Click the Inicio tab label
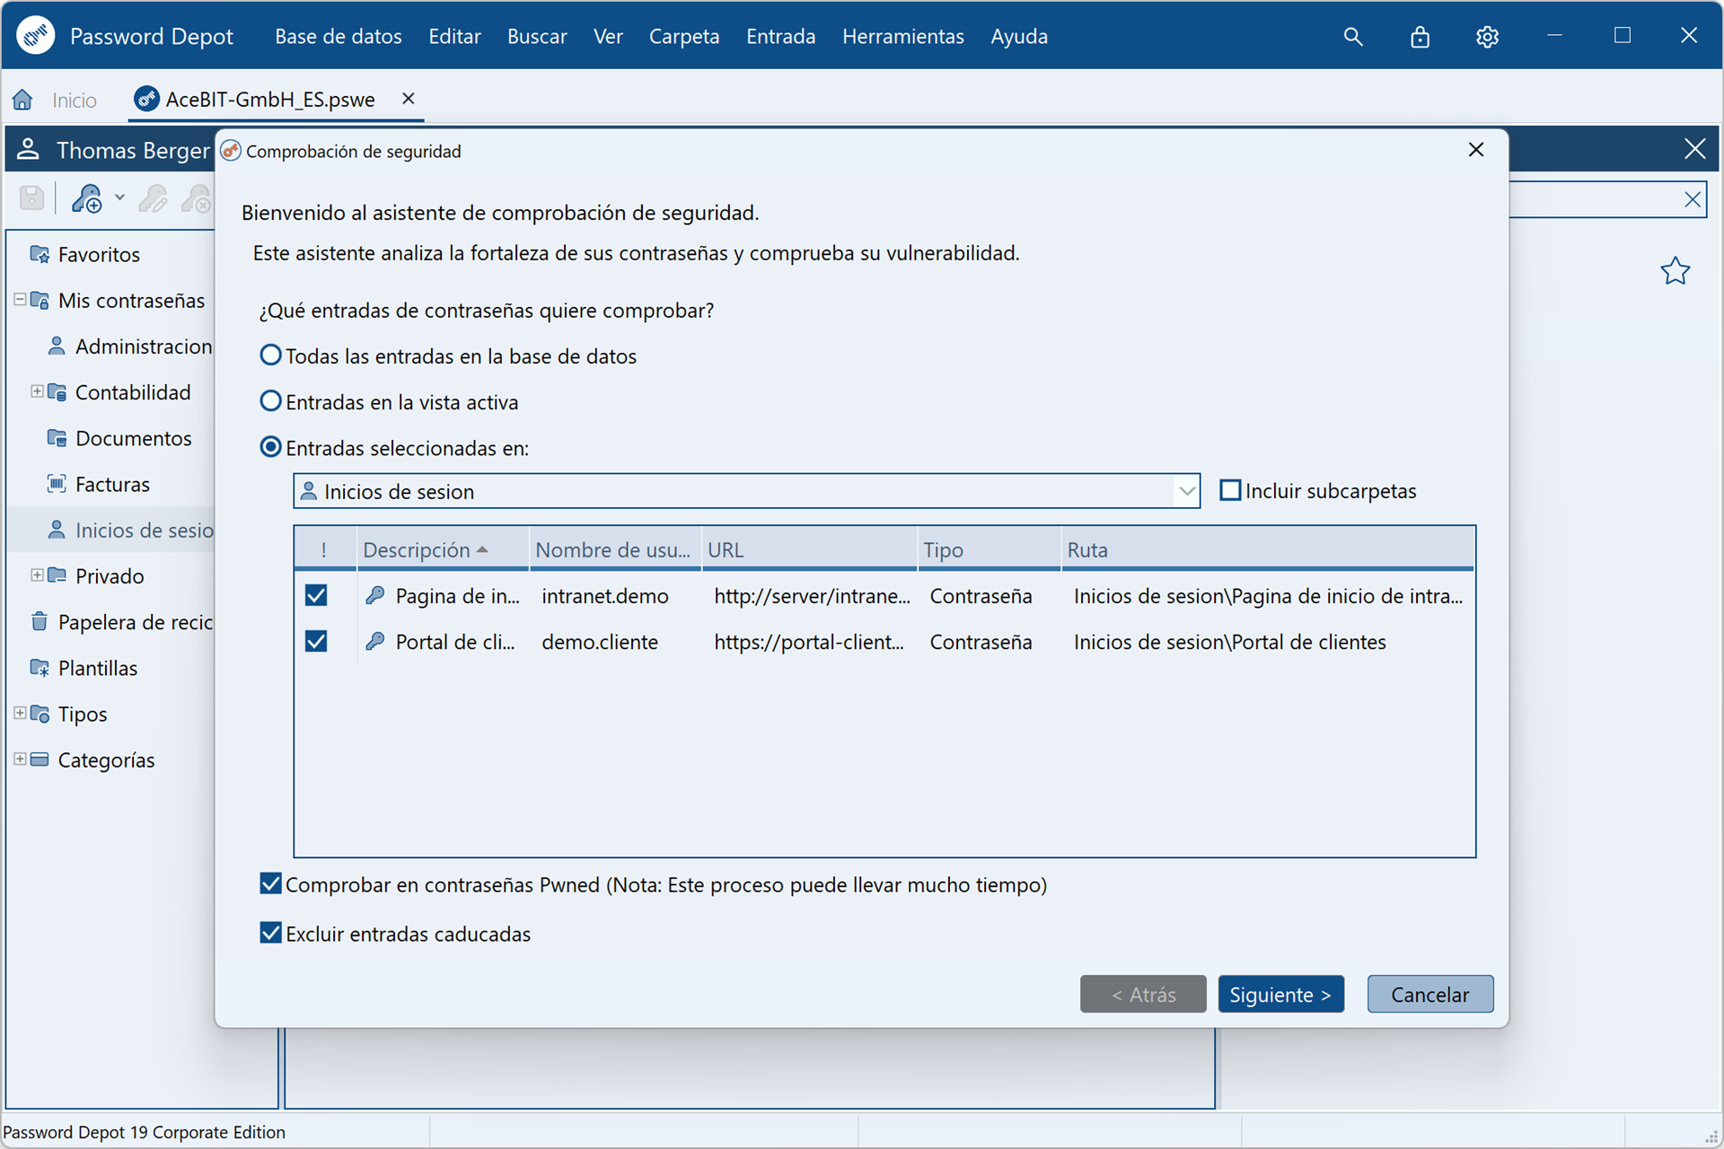This screenshot has width=1724, height=1149. [x=75, y=100]
